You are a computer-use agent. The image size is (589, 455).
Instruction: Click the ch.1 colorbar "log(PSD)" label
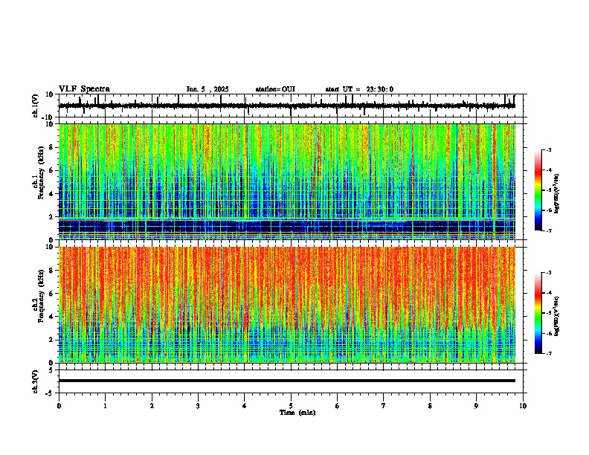pos(557,194)
